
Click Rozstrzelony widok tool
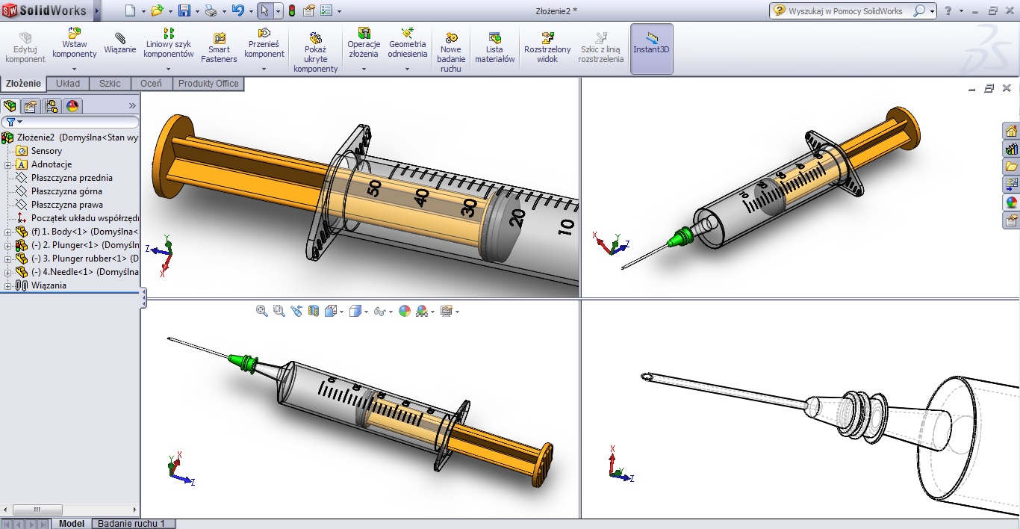pyautogui.click(x=547, y=49)
